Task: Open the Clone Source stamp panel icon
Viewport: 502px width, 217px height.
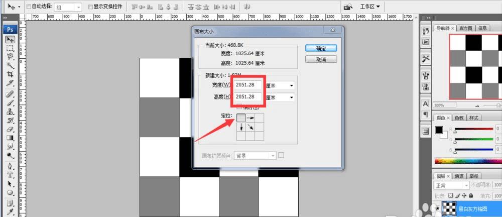Action: pyautogui.click(x=426, y=86)
